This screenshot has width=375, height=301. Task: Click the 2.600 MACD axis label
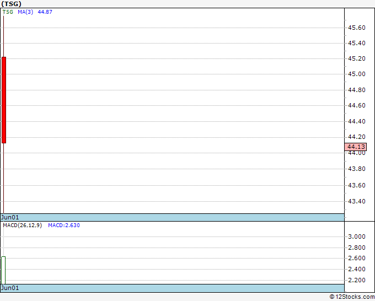(357, 258)
